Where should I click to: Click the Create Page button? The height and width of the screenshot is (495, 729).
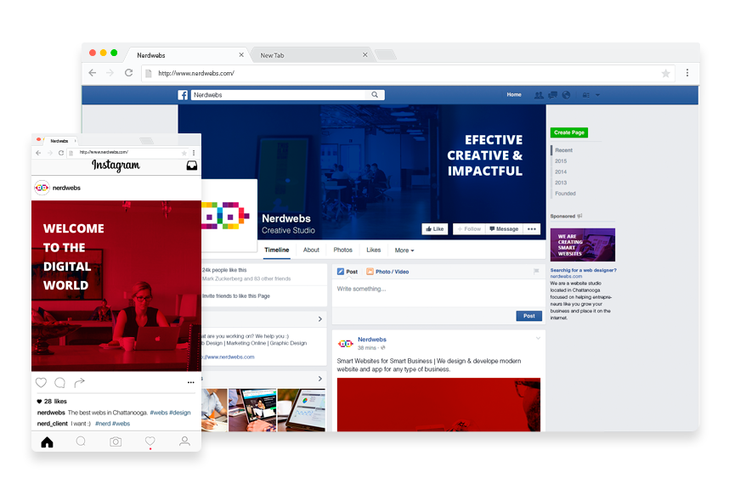569,132
